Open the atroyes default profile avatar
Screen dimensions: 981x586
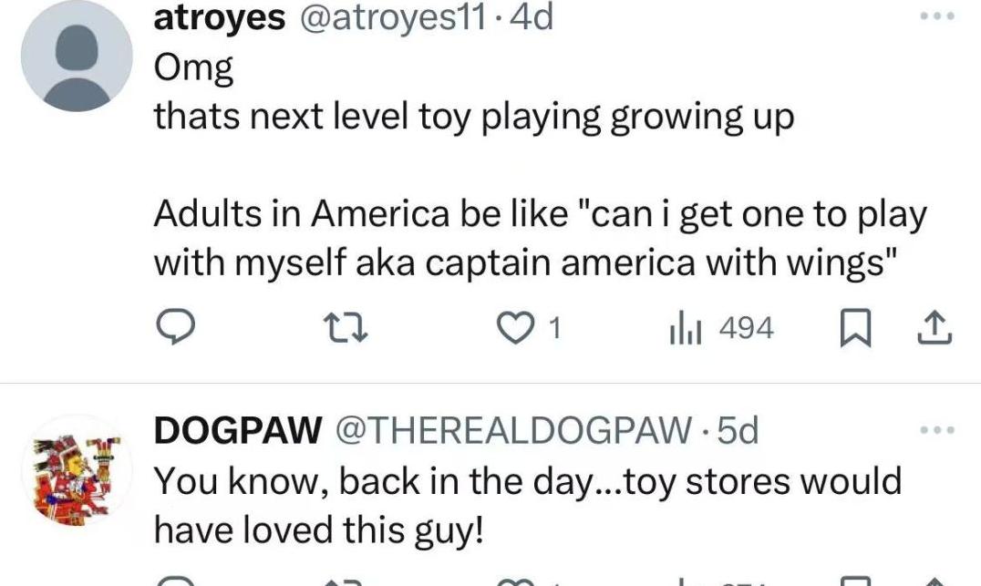coord(77,56)
